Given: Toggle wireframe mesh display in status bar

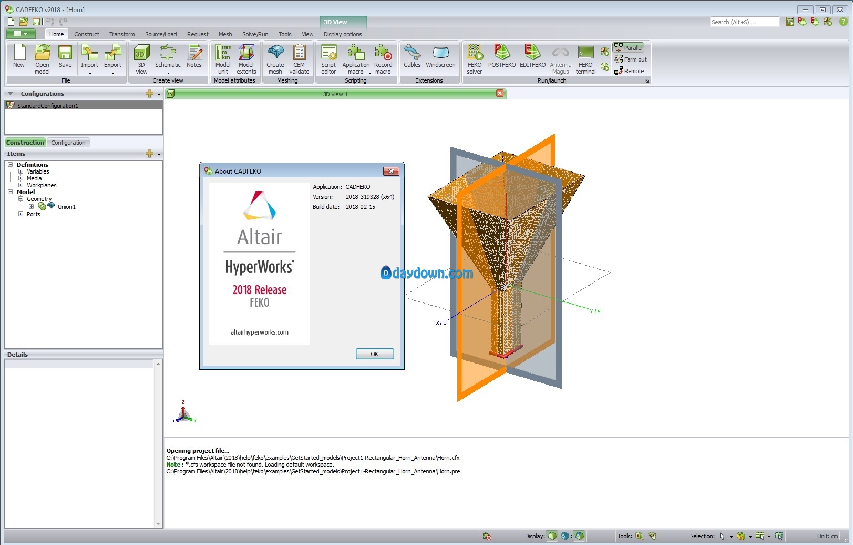Looking at the screenshot, I should point(565,536).
